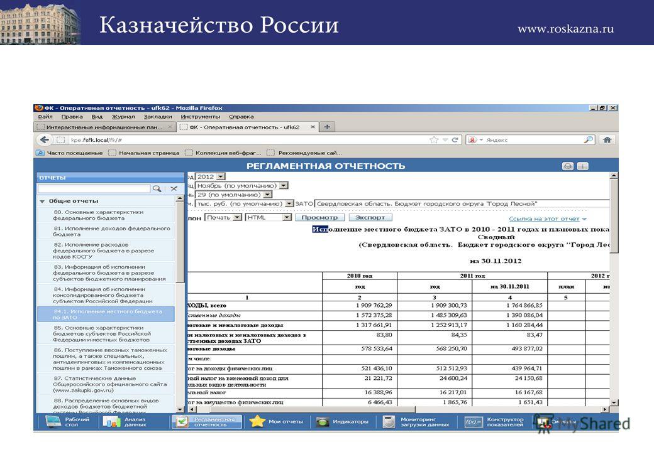Open the Печать template dropdown
654x452 pixels.
tap(237, 218)
